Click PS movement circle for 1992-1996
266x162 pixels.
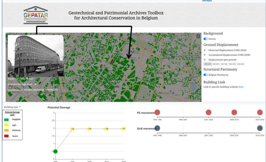click(x=157, y=112)
